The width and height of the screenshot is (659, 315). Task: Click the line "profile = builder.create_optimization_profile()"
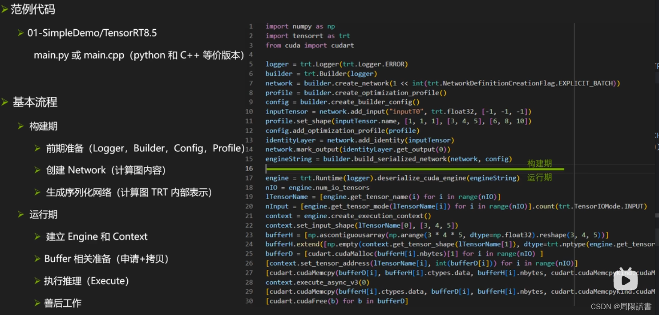356,93
